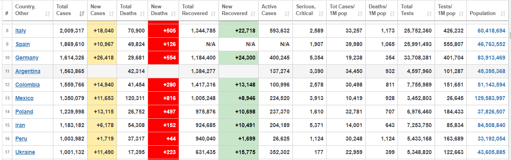Screen dimensions: 511x160
Task: Sort Country, Other column arrows
Action: pos(48,14)
